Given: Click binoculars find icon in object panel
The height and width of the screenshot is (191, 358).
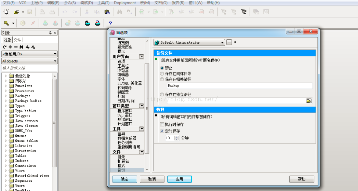Looking at the screenshot, I should click(x=21, y=47).
